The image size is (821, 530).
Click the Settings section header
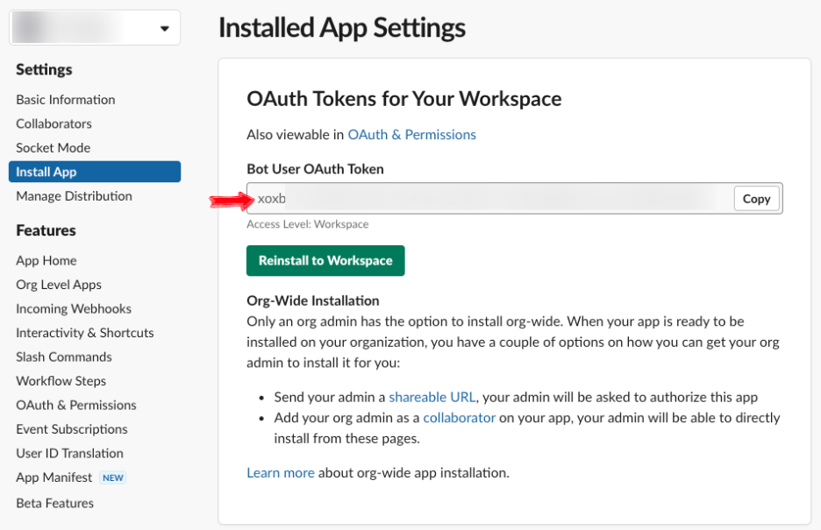[x=44, y=69]
